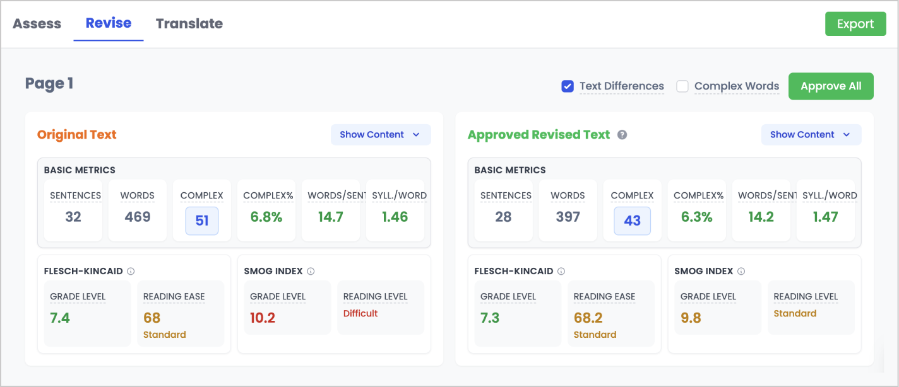Go to the Translate tab
Image resolution: width=899 pixels, height=387 pixels.
(189, 23)
